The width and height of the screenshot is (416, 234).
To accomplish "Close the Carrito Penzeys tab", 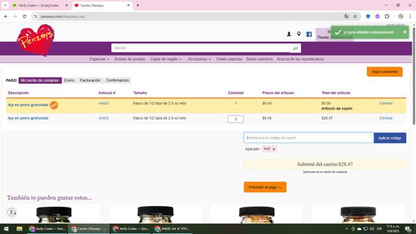I will point(129,5).
